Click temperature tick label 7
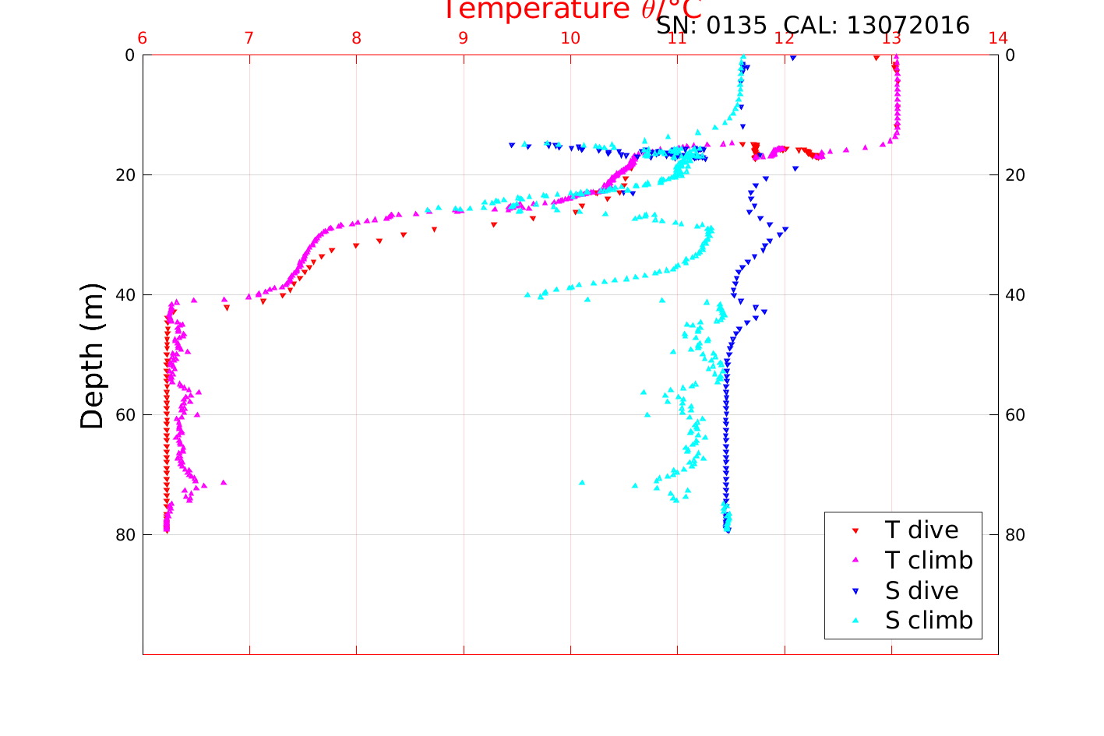Viewport: 1104px width, 736px height. click(249, 38)
